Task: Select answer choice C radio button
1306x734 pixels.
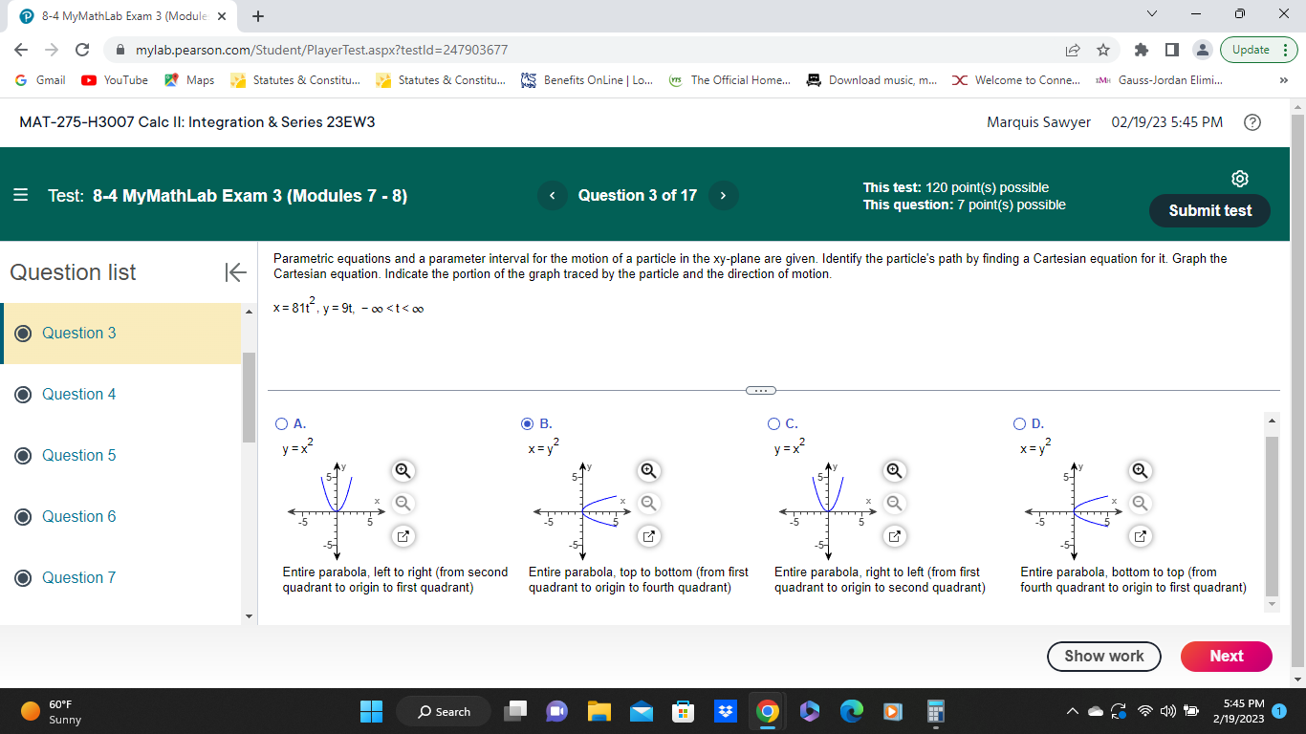Action: 773,423
